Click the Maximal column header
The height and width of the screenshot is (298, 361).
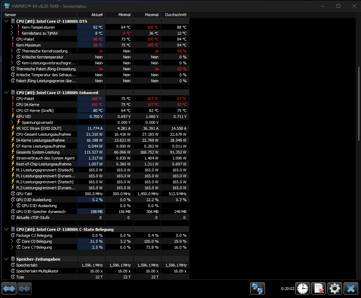click(x=147, y=15)
